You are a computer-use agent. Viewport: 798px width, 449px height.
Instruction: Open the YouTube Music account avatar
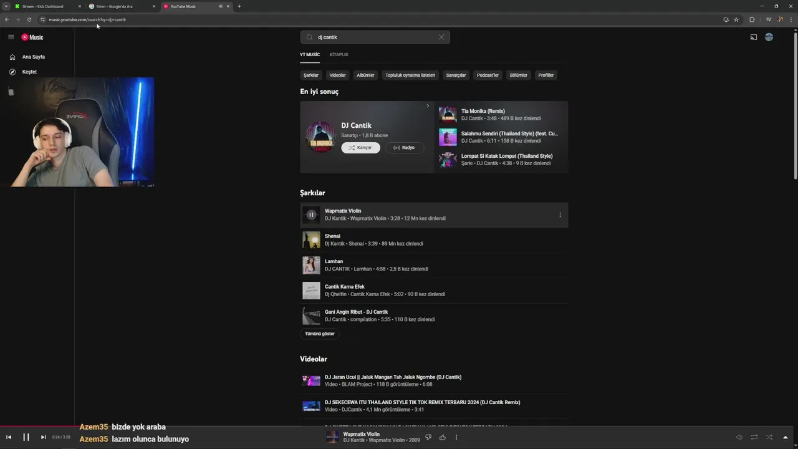[x=769, y=37]
